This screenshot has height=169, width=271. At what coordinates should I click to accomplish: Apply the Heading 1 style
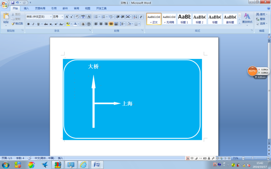click(x=184, y=19)
